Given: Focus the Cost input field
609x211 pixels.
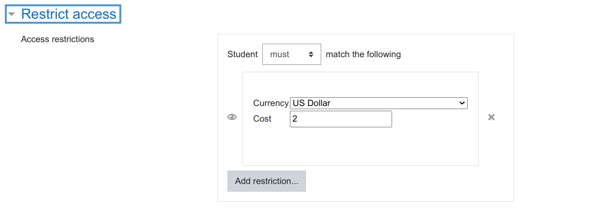Looking at the screenshot, I should (340, 119).
